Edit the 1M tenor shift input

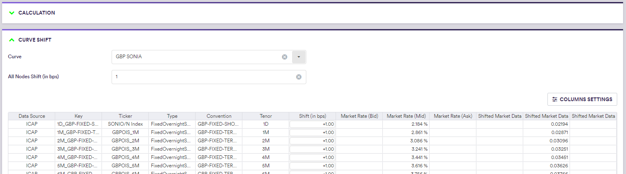tap(312, 132)
